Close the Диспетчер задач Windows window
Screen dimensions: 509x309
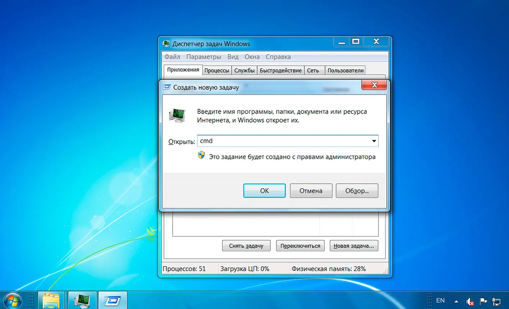pyautogui.click(x=376, y=42)
